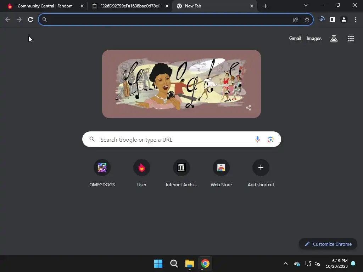Screen dimensions: 363x272
Task: Switch to the F226D92799eFa1638bad0d78e0 tab
Action: tap(130, 6)
